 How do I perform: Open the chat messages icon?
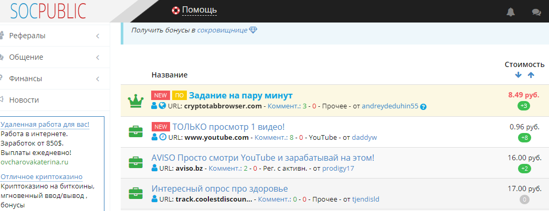click(x=536, y=12)
